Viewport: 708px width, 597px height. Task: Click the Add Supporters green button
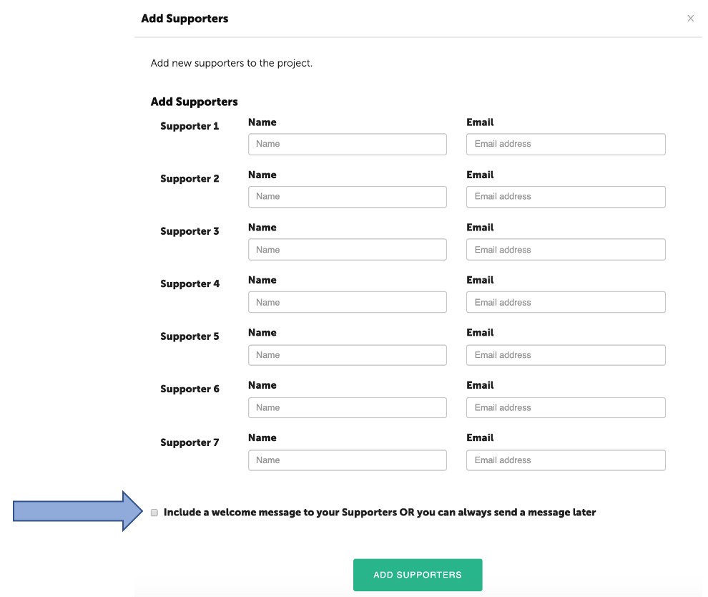coord(418,575)
